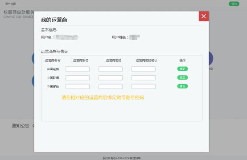Click the 用户设置 link at top left
Screen dimensions: 247x160
[x=10, y=4]
